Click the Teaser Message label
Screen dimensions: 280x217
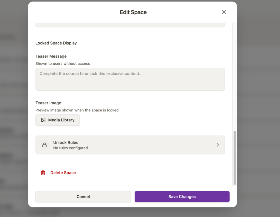click(51, 56)
